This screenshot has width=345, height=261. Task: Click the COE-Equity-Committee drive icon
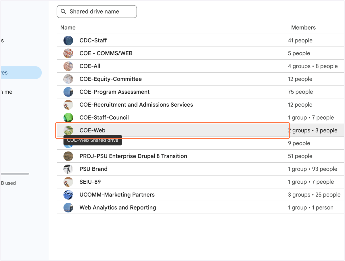pyautogui.click(x=68, y=79)
